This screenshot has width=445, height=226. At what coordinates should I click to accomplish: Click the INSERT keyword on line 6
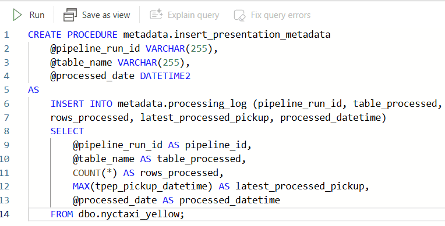67,104
